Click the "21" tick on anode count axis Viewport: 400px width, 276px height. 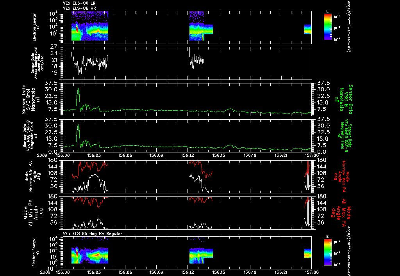coord(54,60)
